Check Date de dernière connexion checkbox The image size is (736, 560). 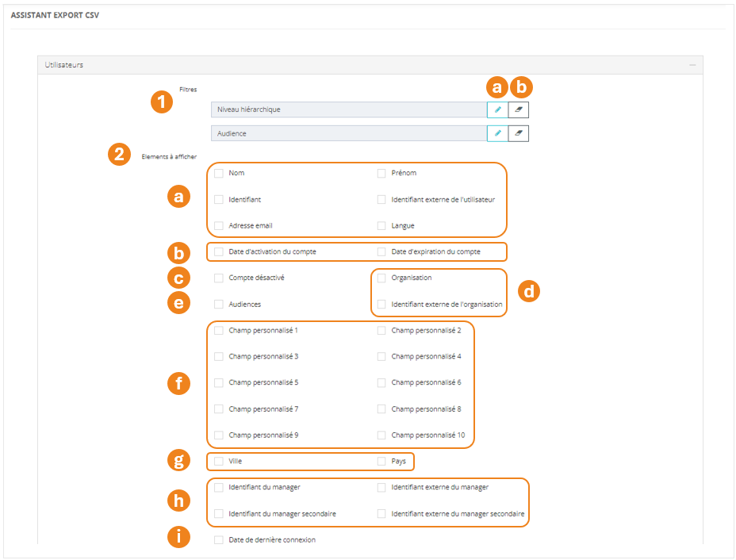click(x=219, y=539)
